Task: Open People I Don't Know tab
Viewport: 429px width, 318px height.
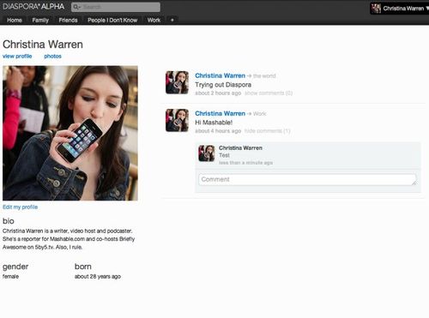Action: 112,20
